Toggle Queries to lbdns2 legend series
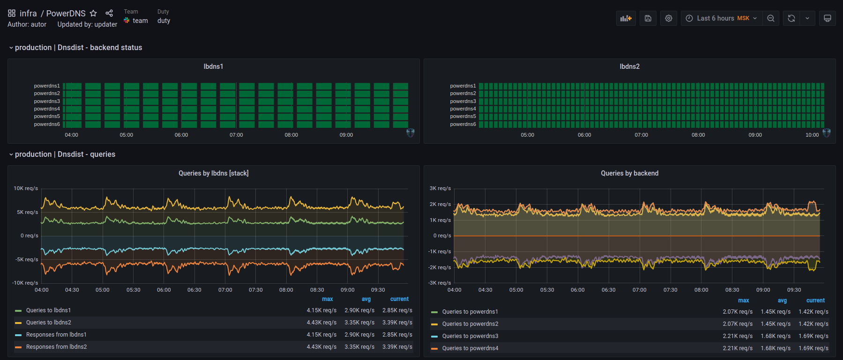The width and height of the screenshot is (843, 360). tap(48, 323)
